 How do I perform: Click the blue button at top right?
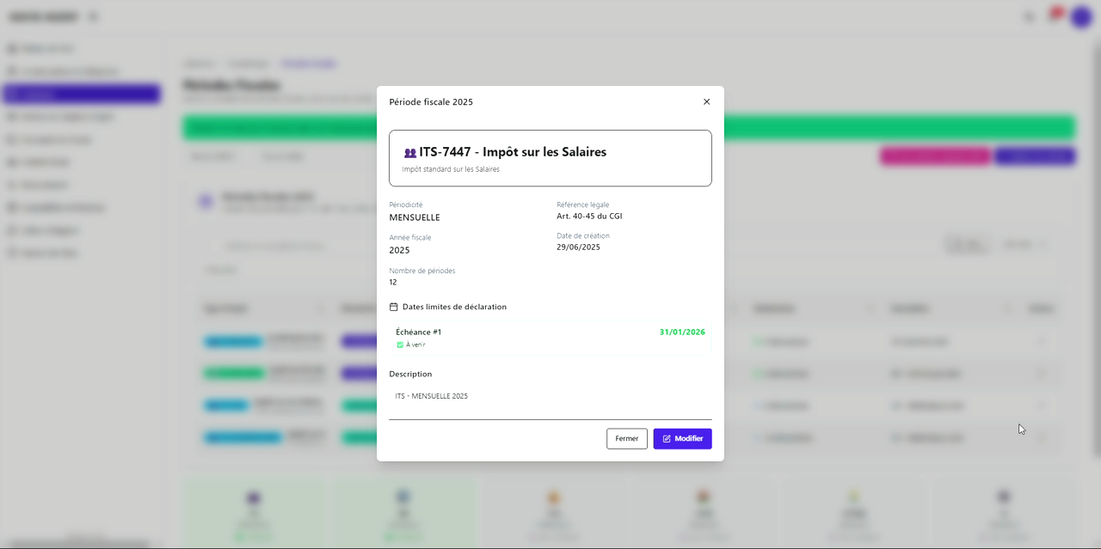point(1034,156)
